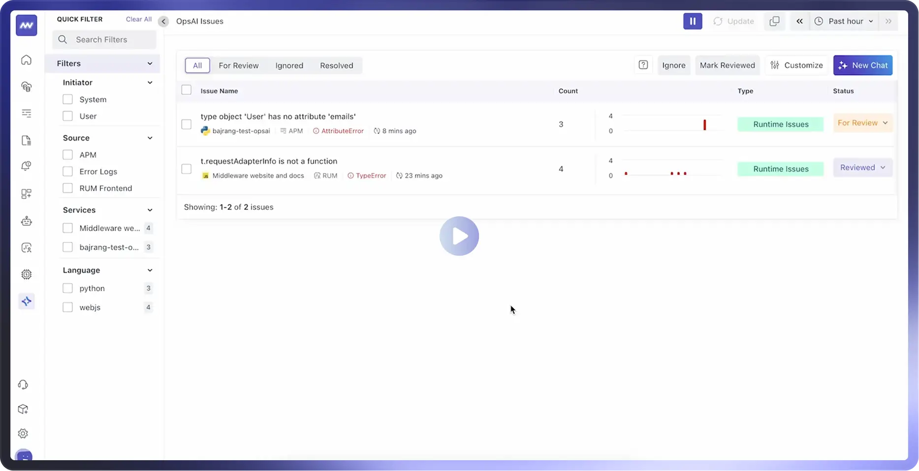Open the bot icon in left sidebar
Screen dimensions: 919x471
click(x=27, y=221)
